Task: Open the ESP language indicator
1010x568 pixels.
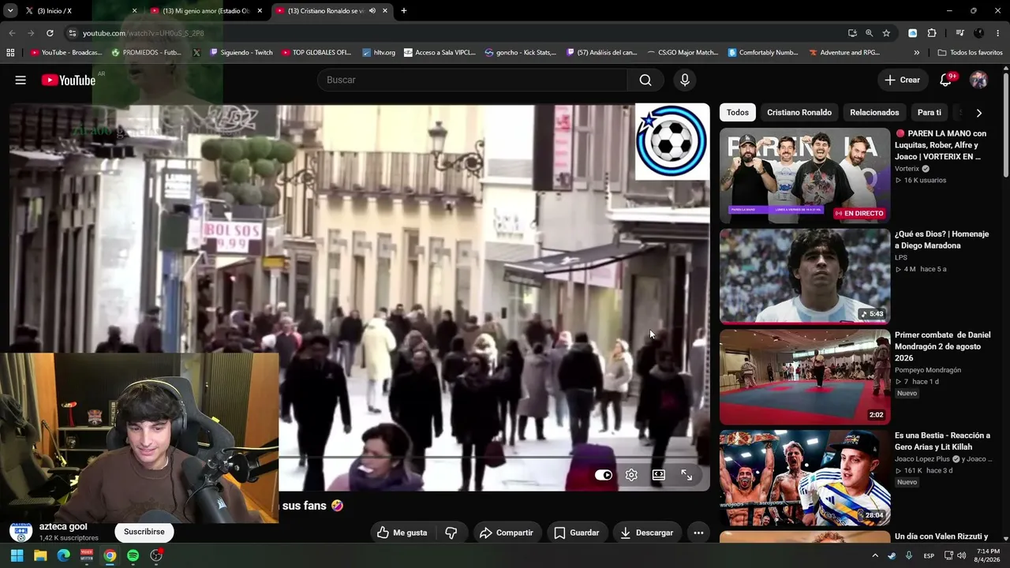Action: (x=929, y=555)
